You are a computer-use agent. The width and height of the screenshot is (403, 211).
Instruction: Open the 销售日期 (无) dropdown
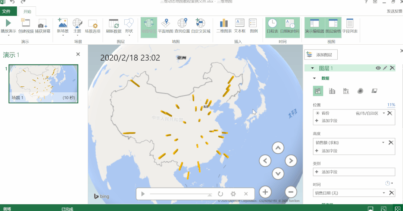(x=384, y=193)
